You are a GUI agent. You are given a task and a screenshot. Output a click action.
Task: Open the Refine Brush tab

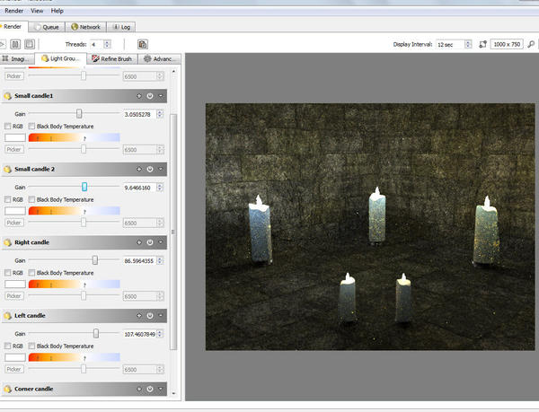click(112, 59)
